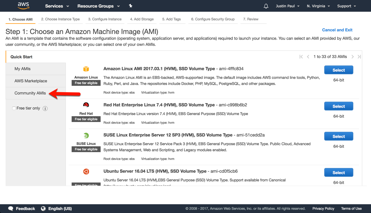Go to previous page of AMIs arrow
This screenshot has width=371, height=213.
(x=308, y=57)
